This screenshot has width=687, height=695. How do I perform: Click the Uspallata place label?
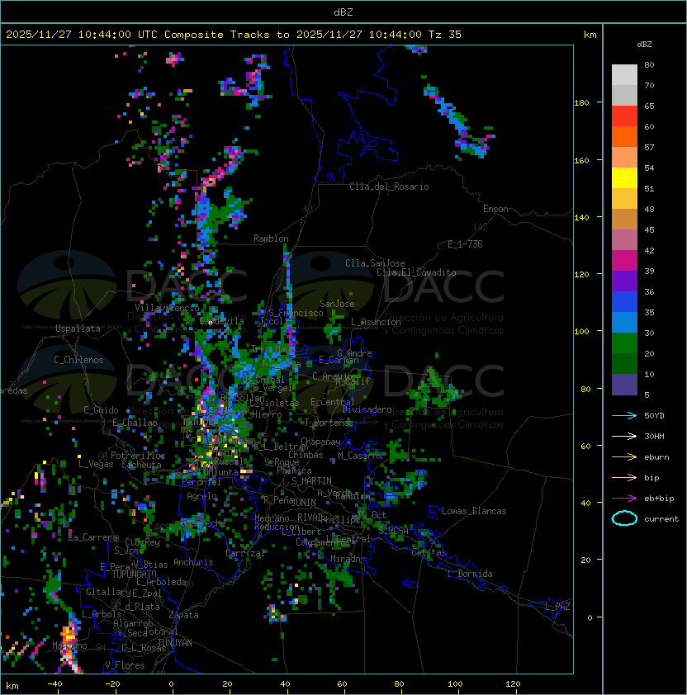[78, 329]
